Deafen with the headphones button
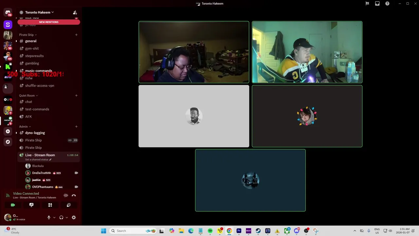This screenshot has height=236, width=419. 61,217
